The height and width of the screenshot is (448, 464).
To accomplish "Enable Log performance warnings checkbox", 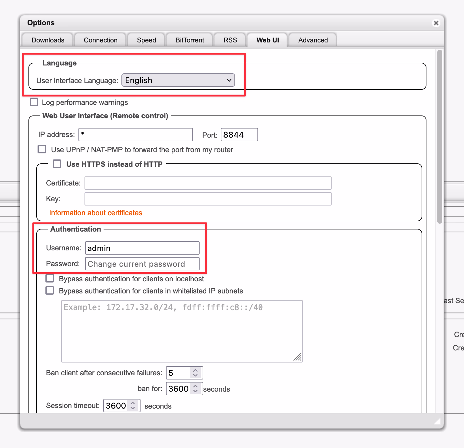I will pyautogui.click(x=34, y=102).
